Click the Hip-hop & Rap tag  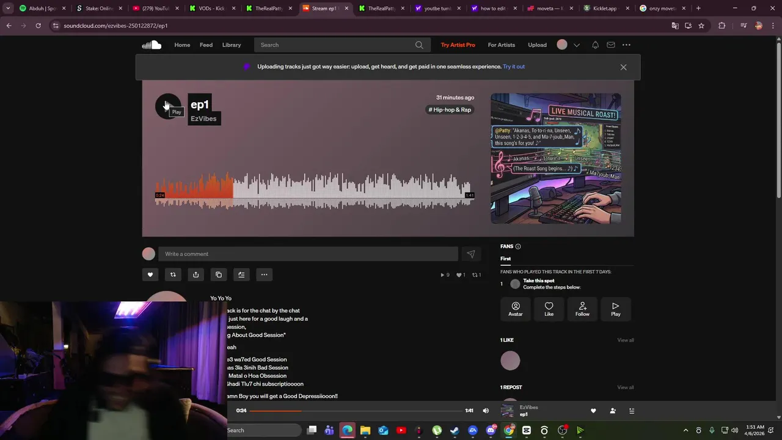click(x=450, y=110)
